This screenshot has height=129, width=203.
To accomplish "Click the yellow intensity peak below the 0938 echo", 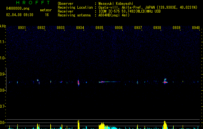I will click(165, 125).
